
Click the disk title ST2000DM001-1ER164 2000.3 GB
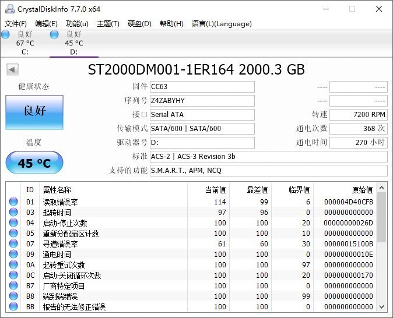196,70
